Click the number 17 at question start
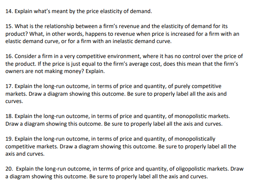 coord(9,86)
